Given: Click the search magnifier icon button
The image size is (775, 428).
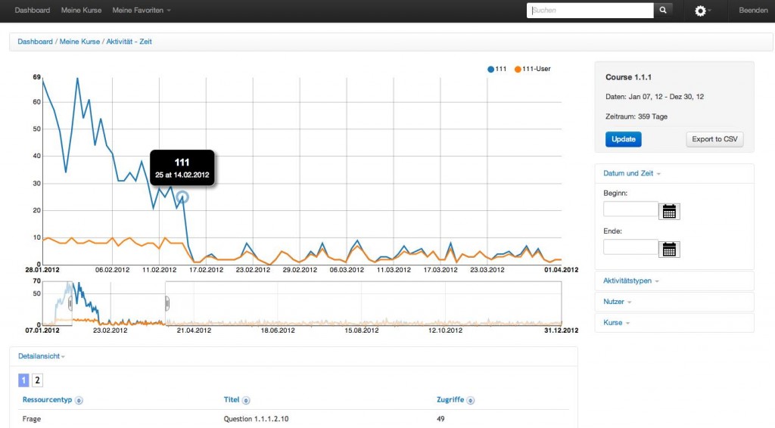Looking at the screenshot, I should pyautogui.click(x=663, y=11).
